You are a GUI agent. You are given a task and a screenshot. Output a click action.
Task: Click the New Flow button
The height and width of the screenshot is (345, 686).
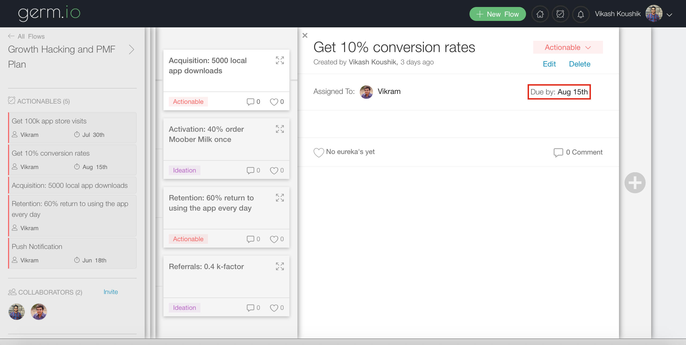498,14
